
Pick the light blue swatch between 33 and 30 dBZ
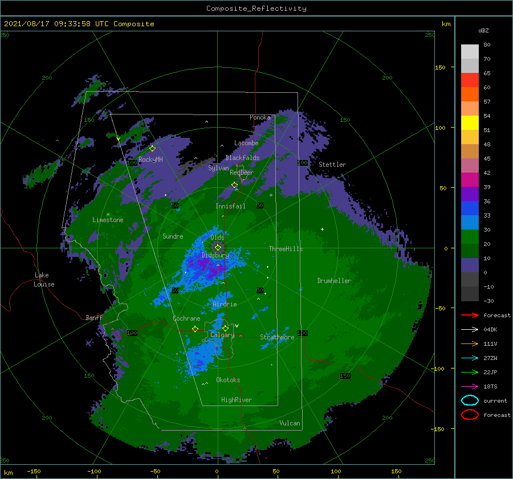tap(470, 222)
